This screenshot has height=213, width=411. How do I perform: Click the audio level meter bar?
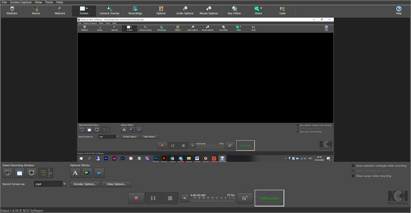213,200
